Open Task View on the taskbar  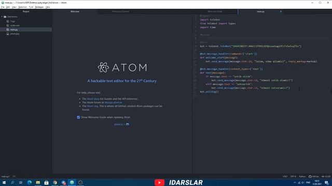click(x=21, y=182)
